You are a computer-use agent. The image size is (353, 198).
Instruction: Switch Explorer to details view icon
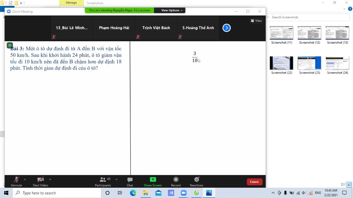(x=343, y=185)
